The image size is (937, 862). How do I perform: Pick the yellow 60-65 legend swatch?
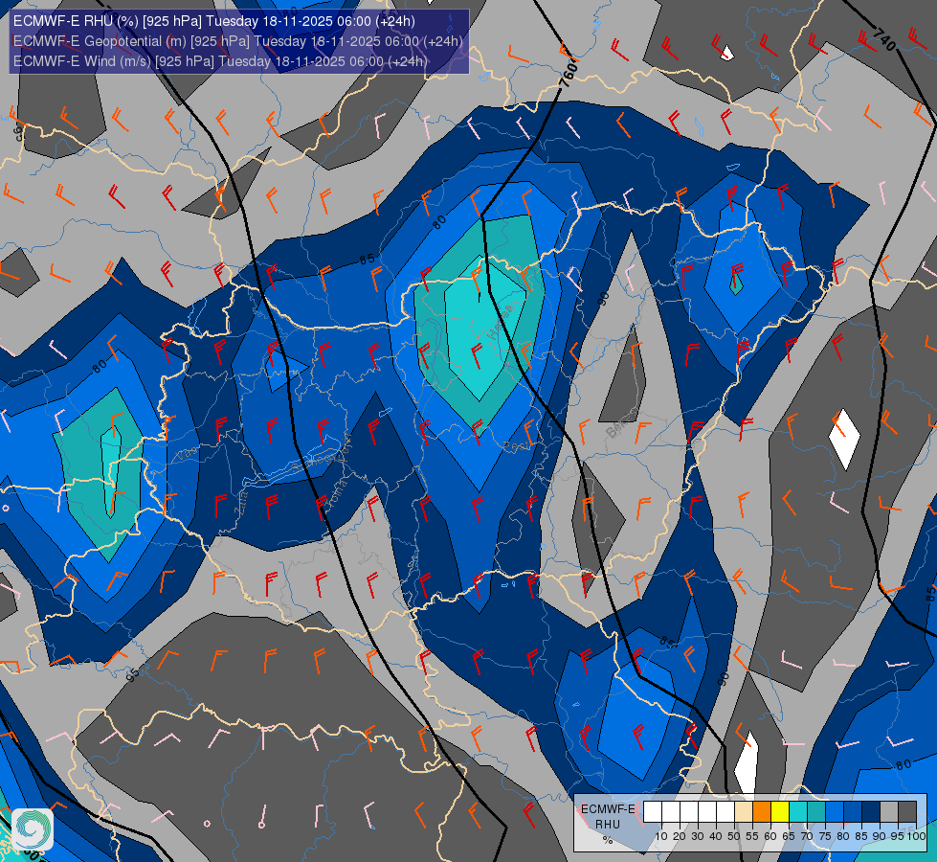[780, 811]
